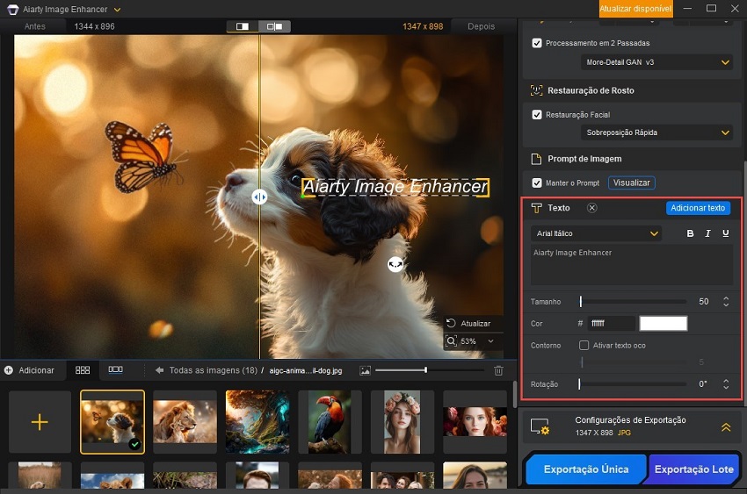Click the watermark text input box
747x494 pixels.
point(632,265)
